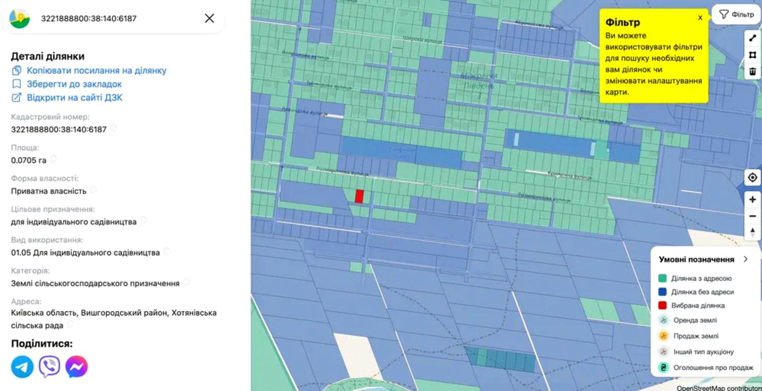This screenshot has height=391, width=762.
Task: Share the parcel via Telegram
Action: point(22,367)
